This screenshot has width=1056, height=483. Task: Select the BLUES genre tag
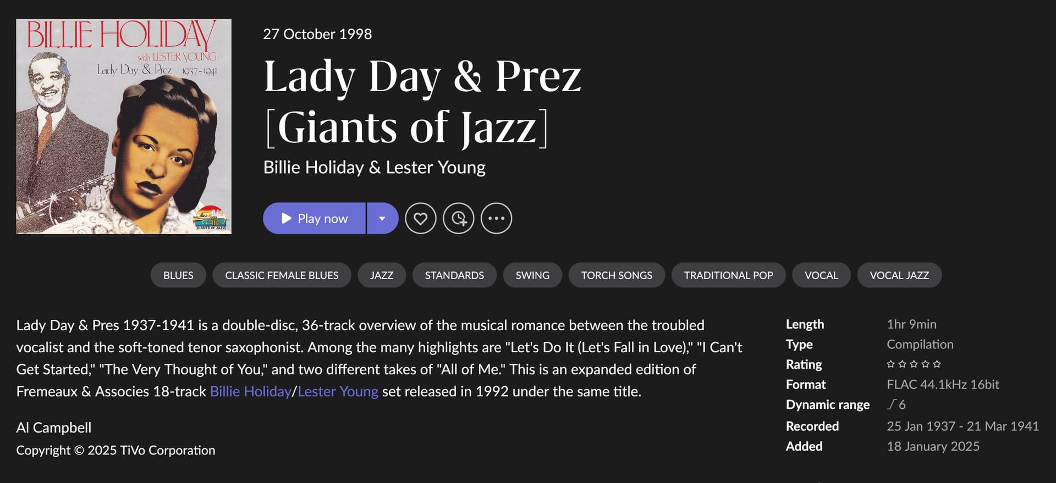(178, 275)
